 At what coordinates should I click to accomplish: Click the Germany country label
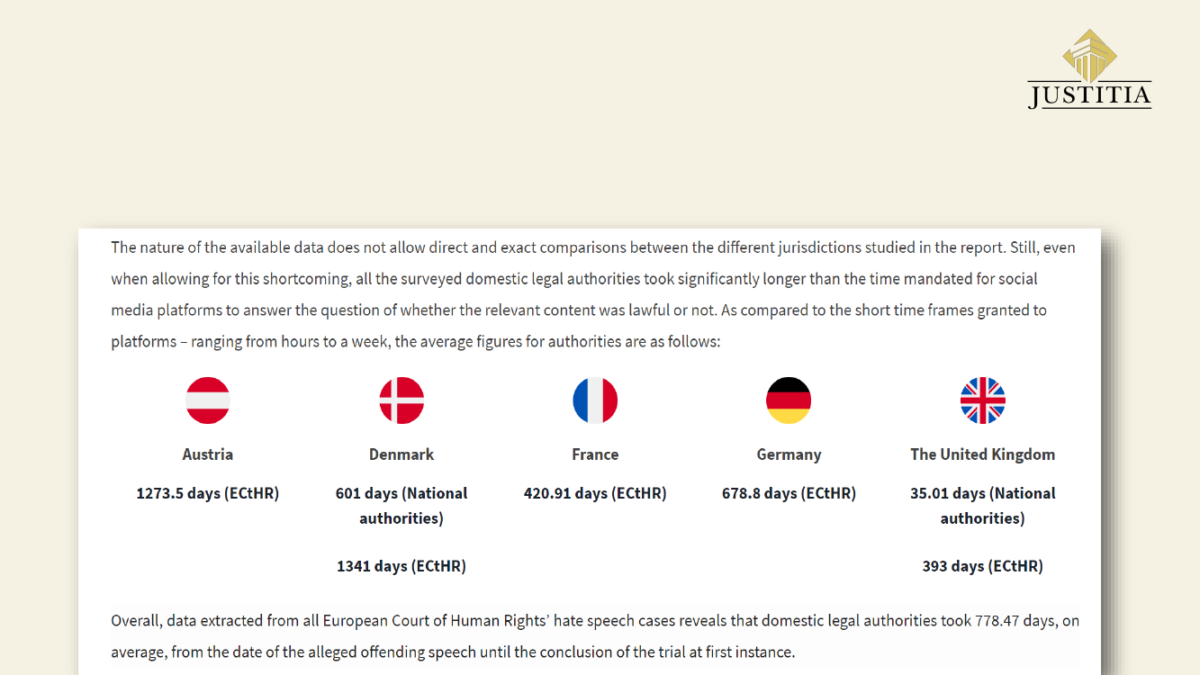point(789,454)
